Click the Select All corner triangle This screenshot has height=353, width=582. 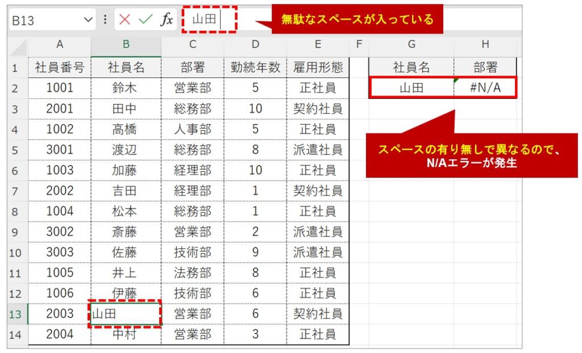click(19, 46)
